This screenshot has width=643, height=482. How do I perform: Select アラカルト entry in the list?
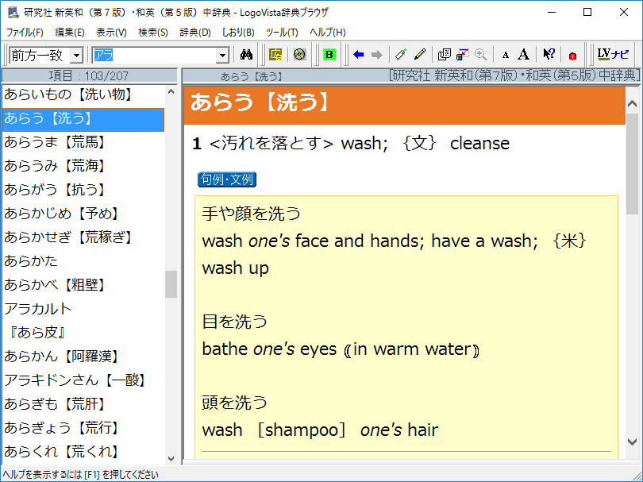click(38, 309)
